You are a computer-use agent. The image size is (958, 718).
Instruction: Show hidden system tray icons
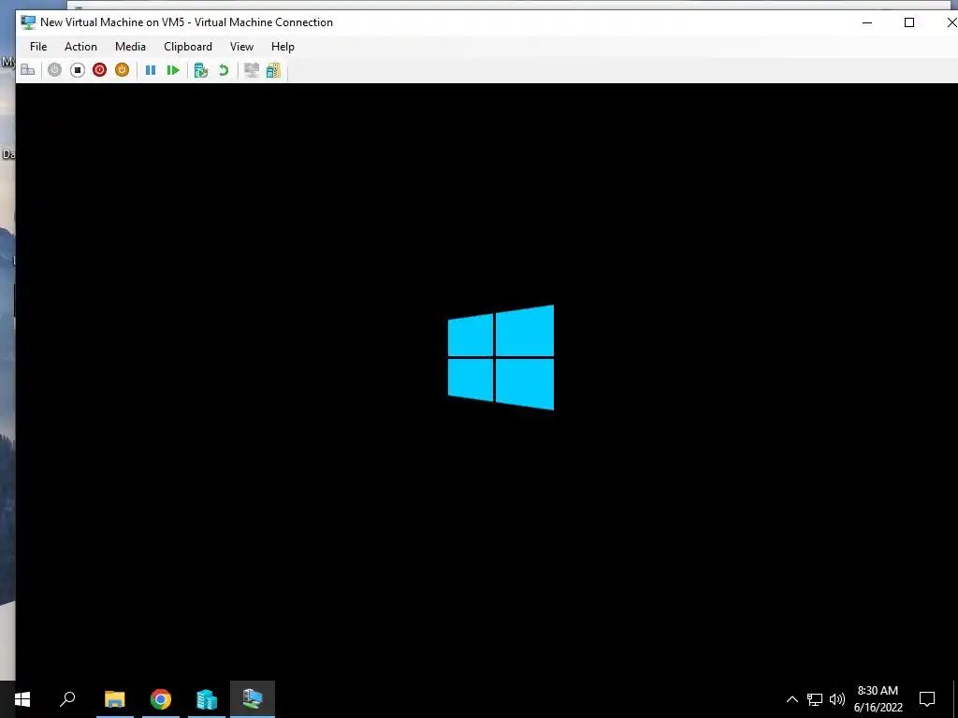(x=791, y=699)
